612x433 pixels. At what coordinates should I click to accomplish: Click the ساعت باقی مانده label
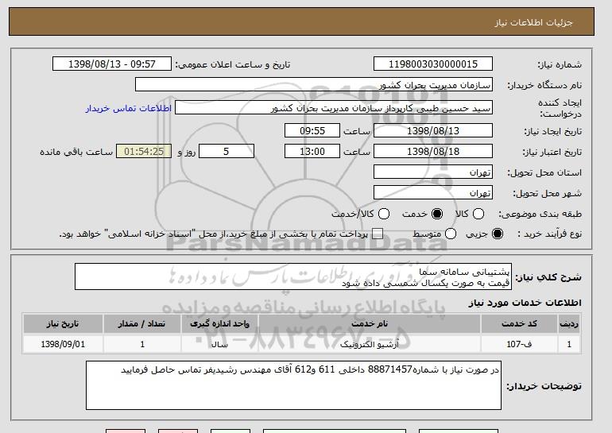pos(76,152)
